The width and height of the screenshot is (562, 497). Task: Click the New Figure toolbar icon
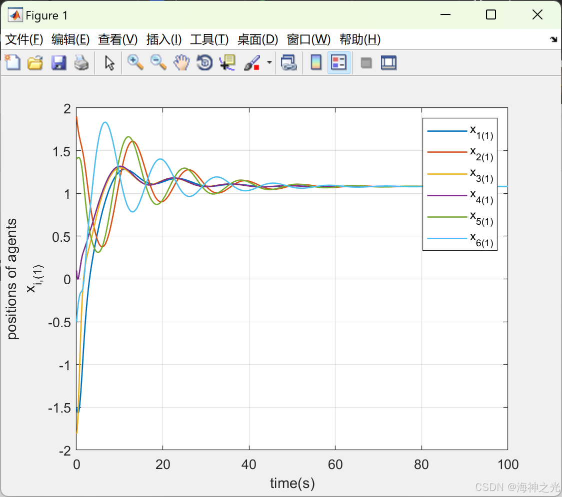point(12,62)
